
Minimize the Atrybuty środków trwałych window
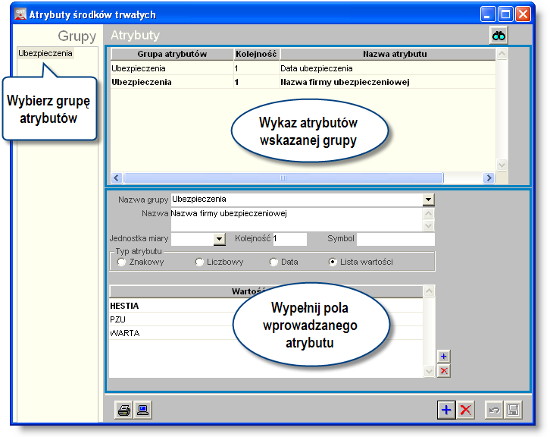[x=487, y=14]
